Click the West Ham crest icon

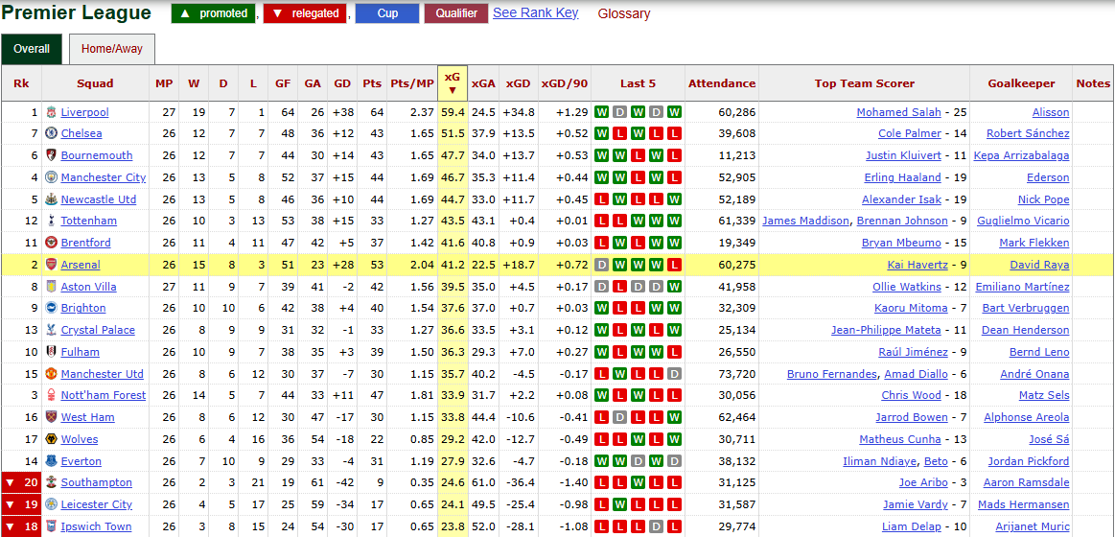pyautogui.click(x=51, y=417)
